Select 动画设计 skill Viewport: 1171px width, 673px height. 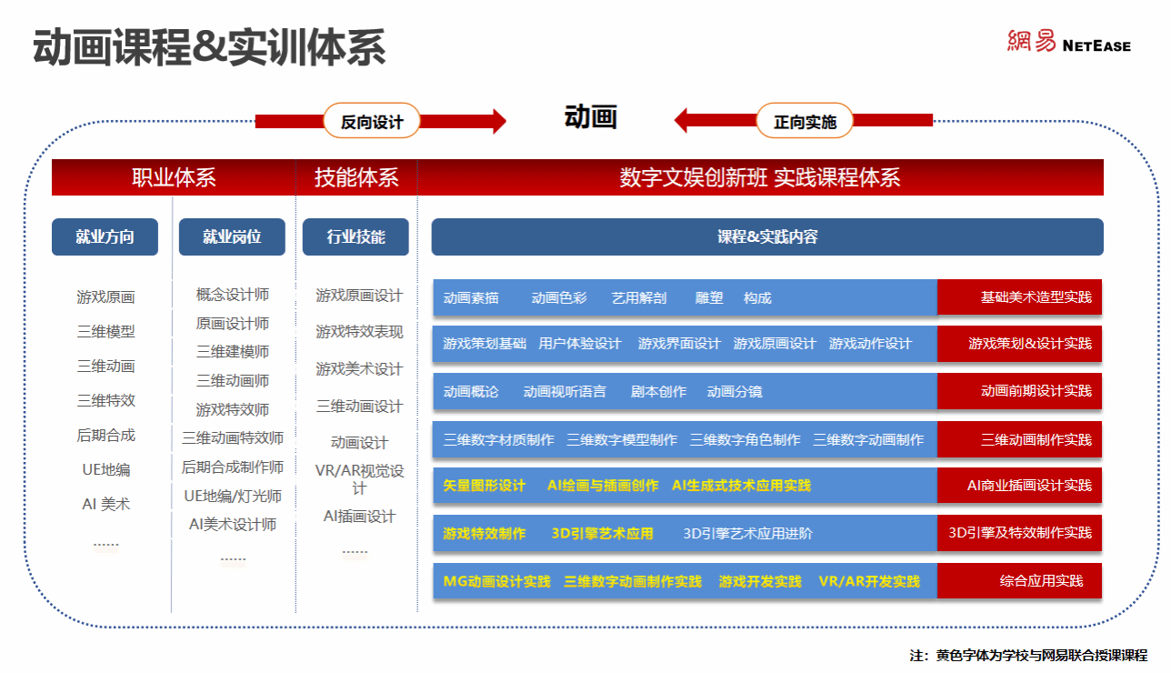(359, 443)
